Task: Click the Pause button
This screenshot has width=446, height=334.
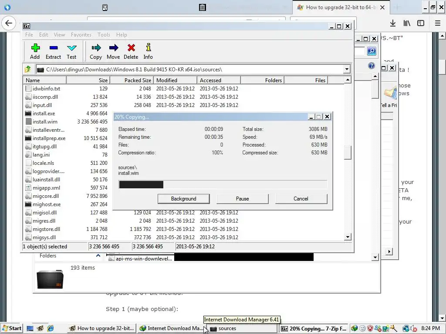Action: click(242, 198)
